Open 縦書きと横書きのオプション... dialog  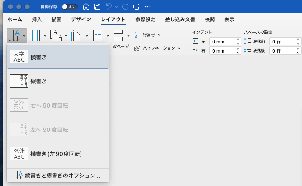(58, 176)
